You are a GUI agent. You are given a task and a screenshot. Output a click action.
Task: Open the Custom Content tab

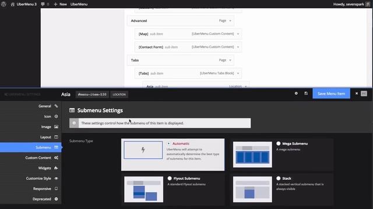(x=31, y=157)
